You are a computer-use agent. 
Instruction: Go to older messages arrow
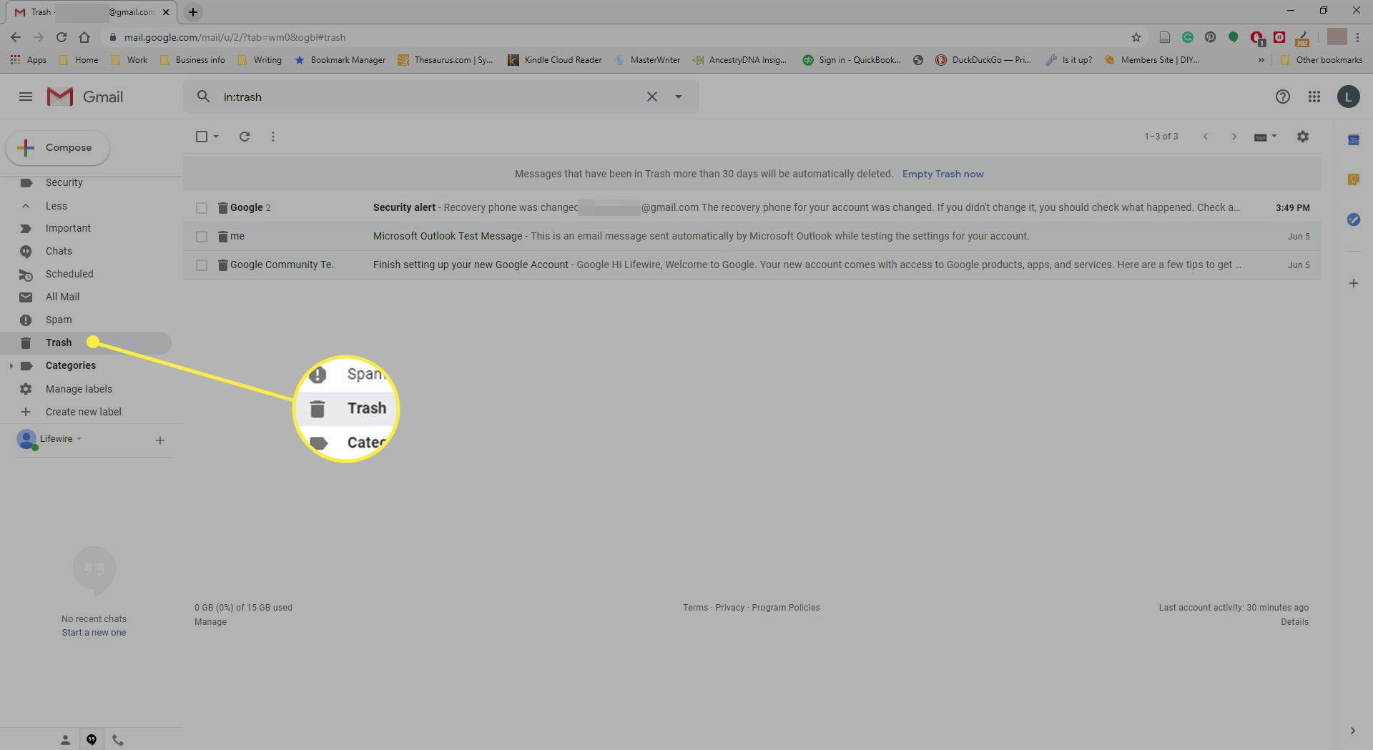[x=1234, y=137]
